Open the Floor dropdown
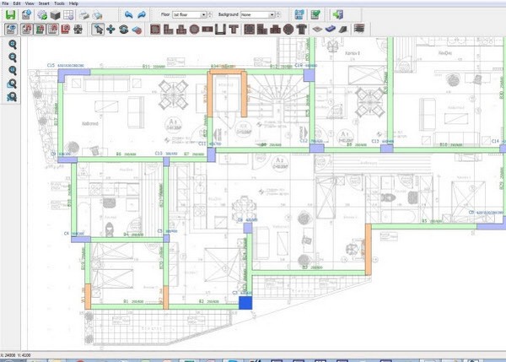Screen dimensions: 506x362 coord(190,15)
